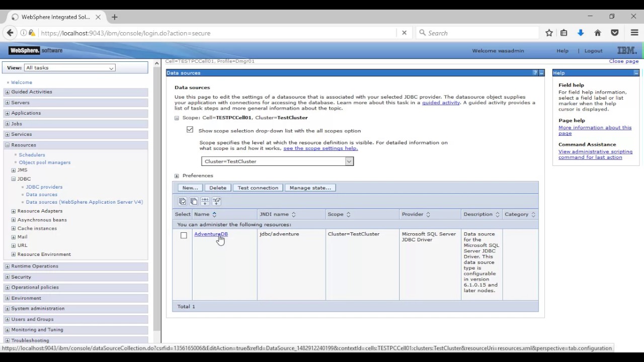Collapse the Scope section

click(x=177, y=118)
